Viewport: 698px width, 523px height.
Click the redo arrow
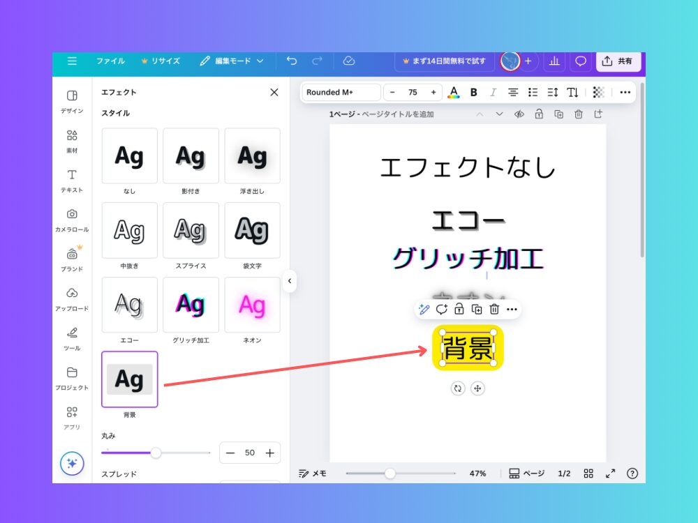pos(317,61)
